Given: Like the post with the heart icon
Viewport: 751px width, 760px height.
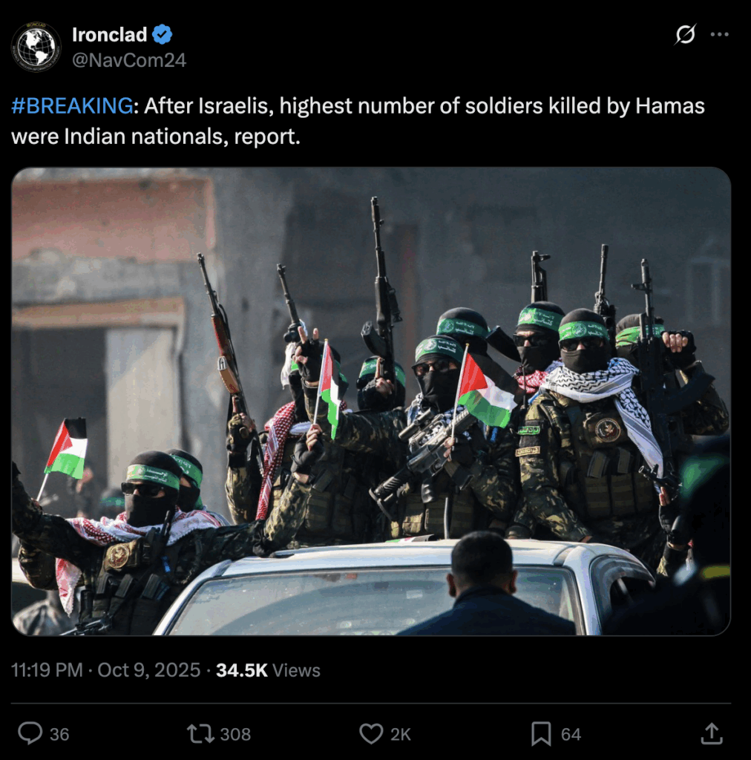Looking at the screenshot, I should [371, 734].
